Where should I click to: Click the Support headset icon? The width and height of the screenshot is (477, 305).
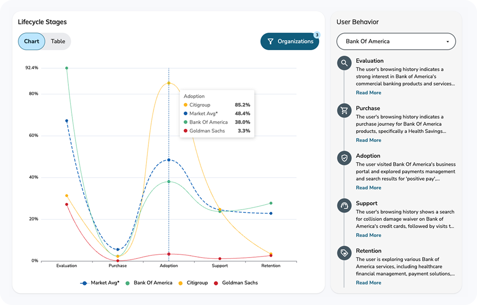(x=344, y=206)
